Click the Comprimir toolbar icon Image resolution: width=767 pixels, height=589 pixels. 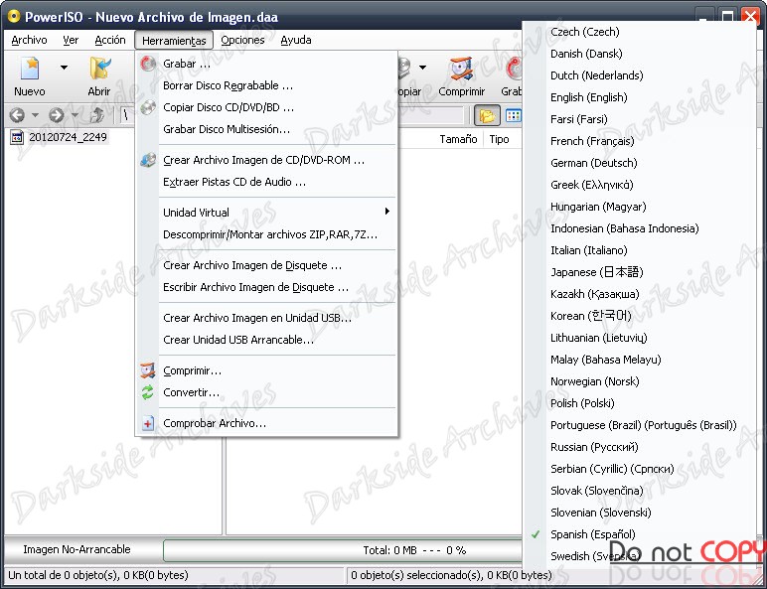point(461,69)
